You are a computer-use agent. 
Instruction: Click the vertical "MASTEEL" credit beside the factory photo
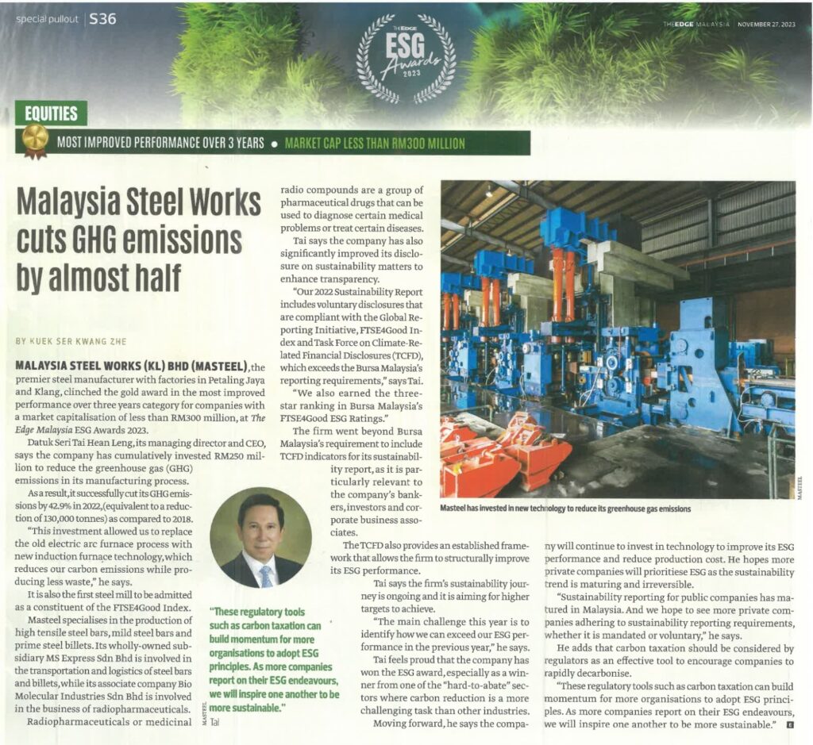tap(800, 487)
